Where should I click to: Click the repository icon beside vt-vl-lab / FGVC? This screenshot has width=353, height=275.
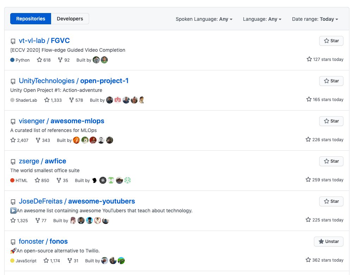point(13,41)
